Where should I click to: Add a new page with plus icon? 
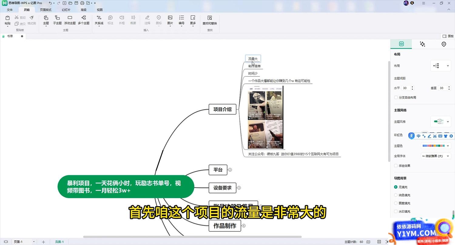pyautogui.click(x=43, y=242)
